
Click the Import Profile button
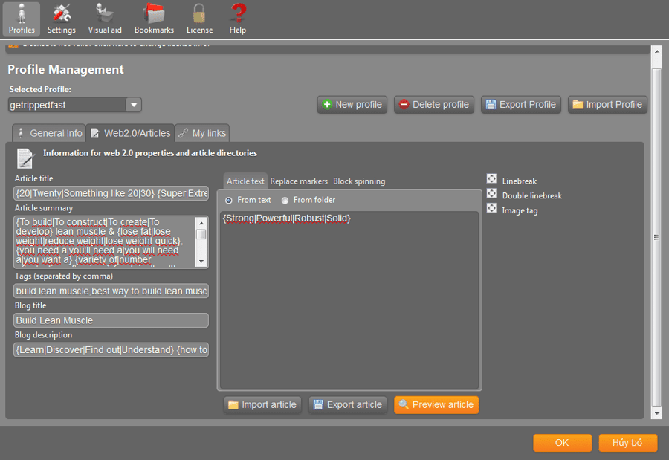coord(607,105)
